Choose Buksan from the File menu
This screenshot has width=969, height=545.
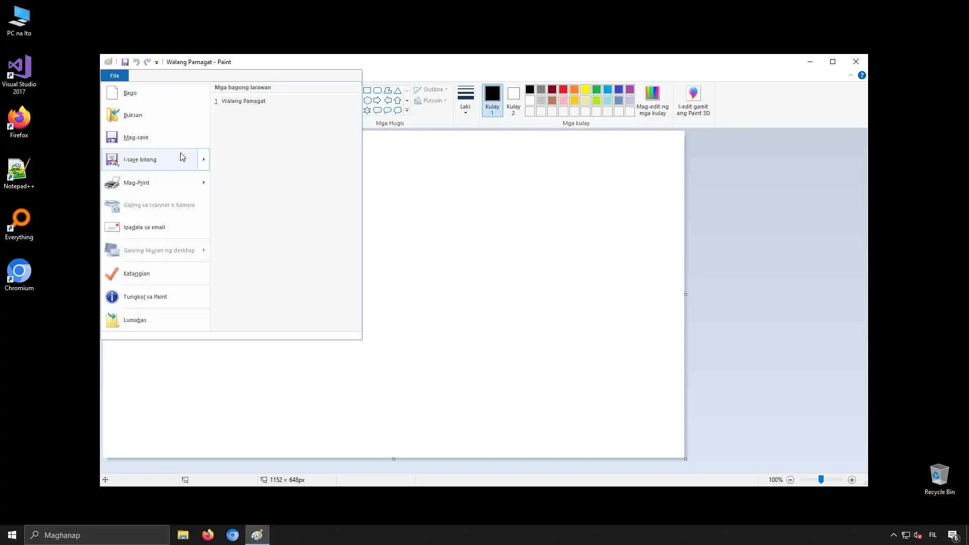click(x=133, y=115)
